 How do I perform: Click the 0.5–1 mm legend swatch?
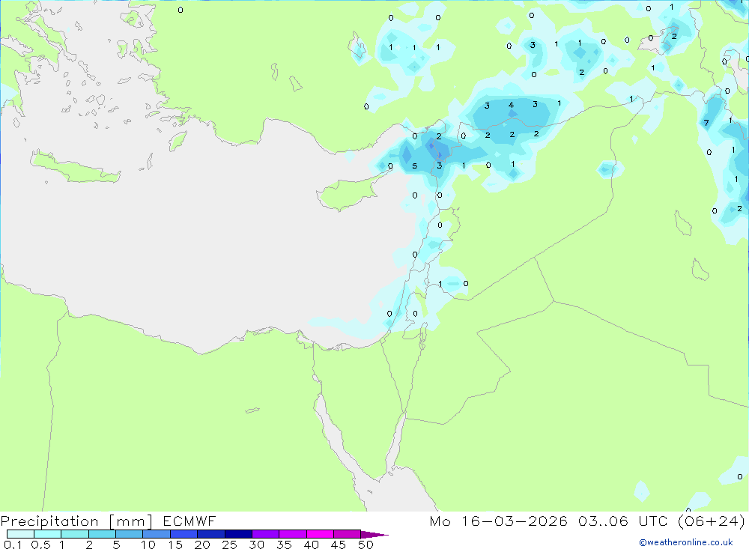(x=48, y=534)
